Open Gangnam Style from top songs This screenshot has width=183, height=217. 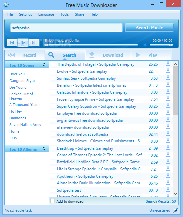point(22,81)
